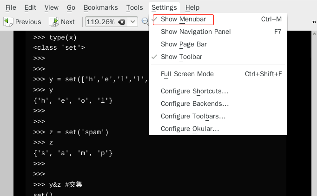
Task: Toggle Show Navigation Panel option
Action: [218, 32]
